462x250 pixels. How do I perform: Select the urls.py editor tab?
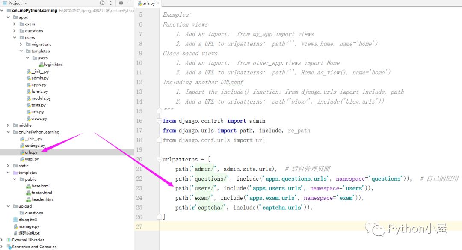pyautogui.click(x=148, y=3)
